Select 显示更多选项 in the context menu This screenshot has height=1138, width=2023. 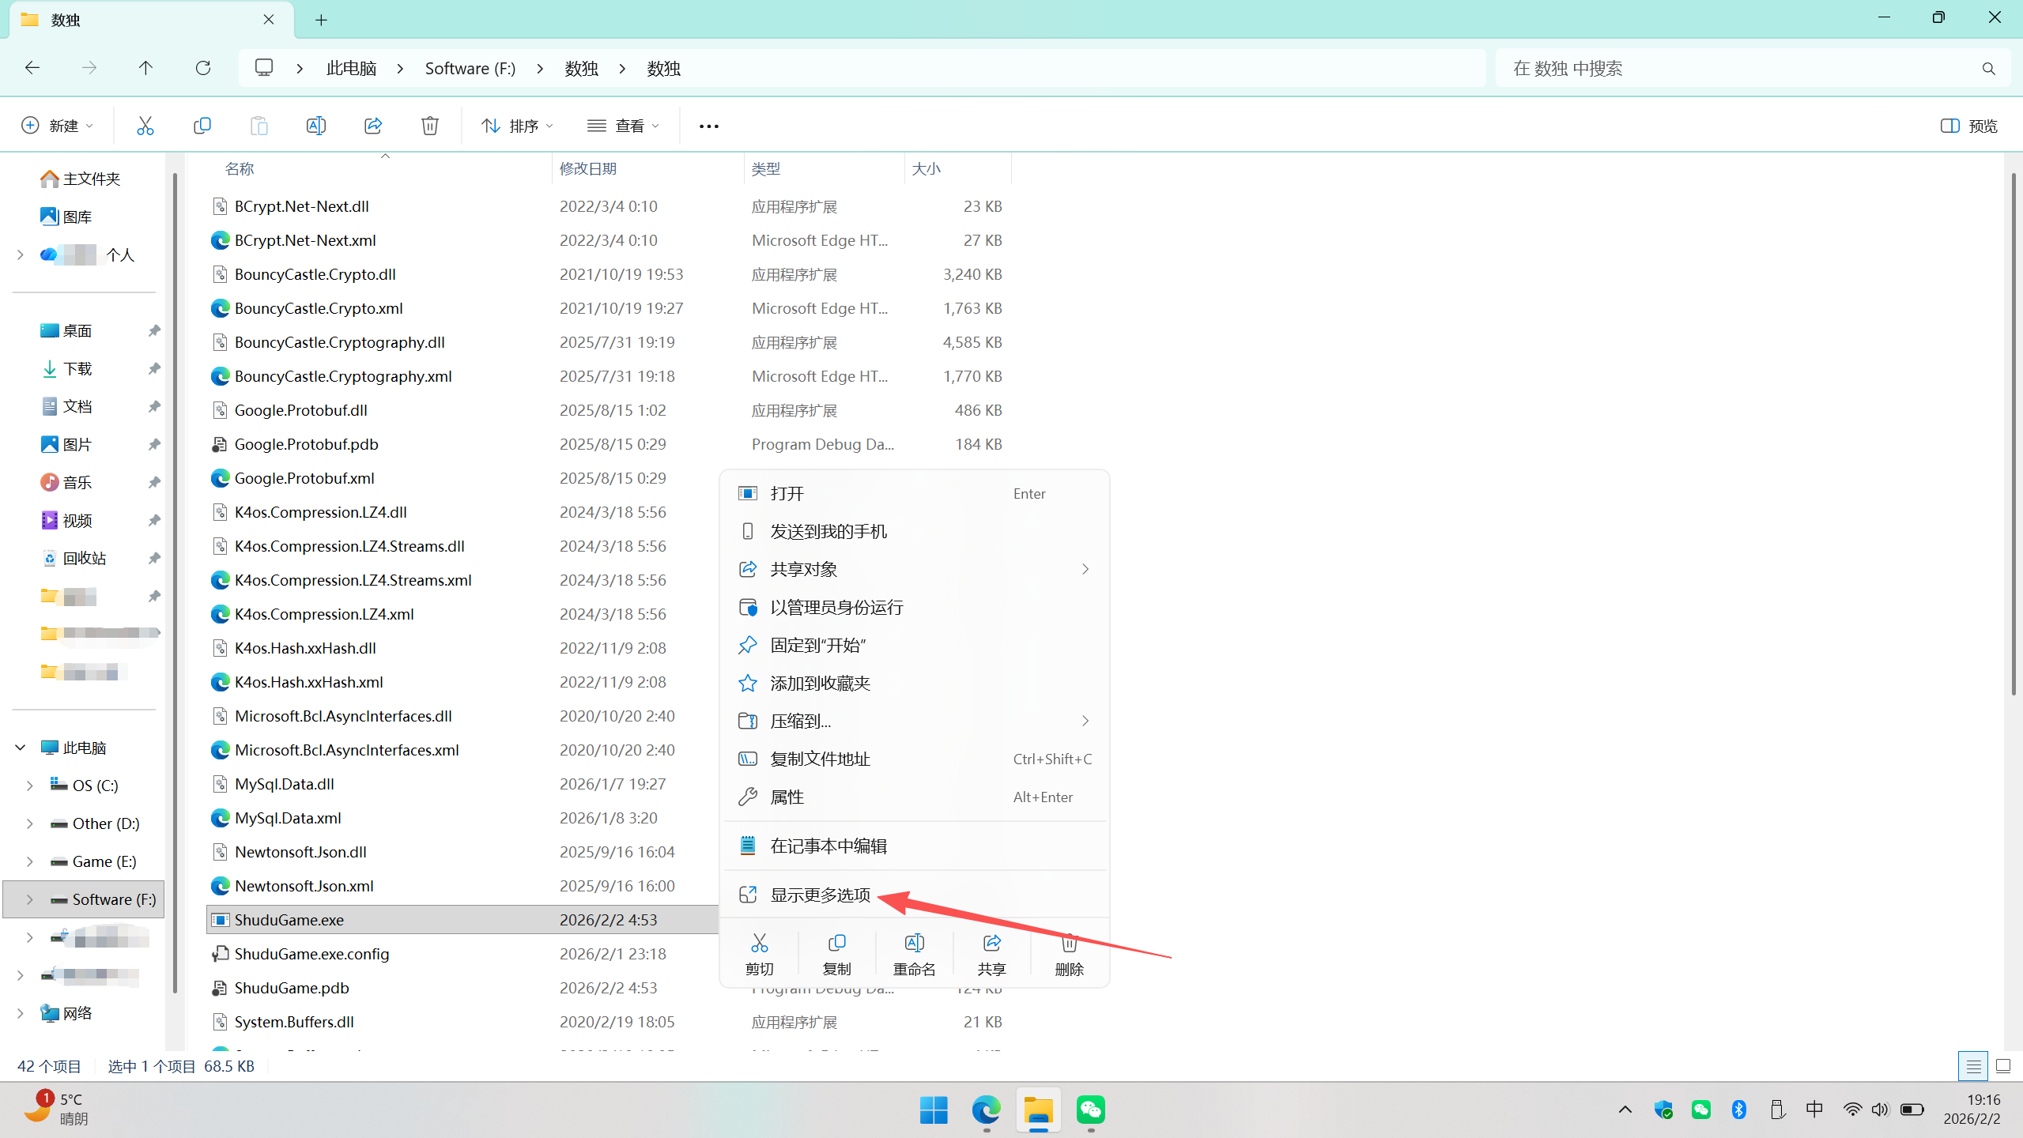pos(820,895)
